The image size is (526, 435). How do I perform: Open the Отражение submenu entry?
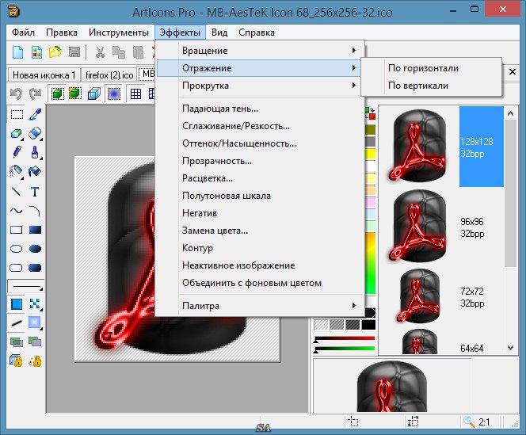[x=259, y=68]
